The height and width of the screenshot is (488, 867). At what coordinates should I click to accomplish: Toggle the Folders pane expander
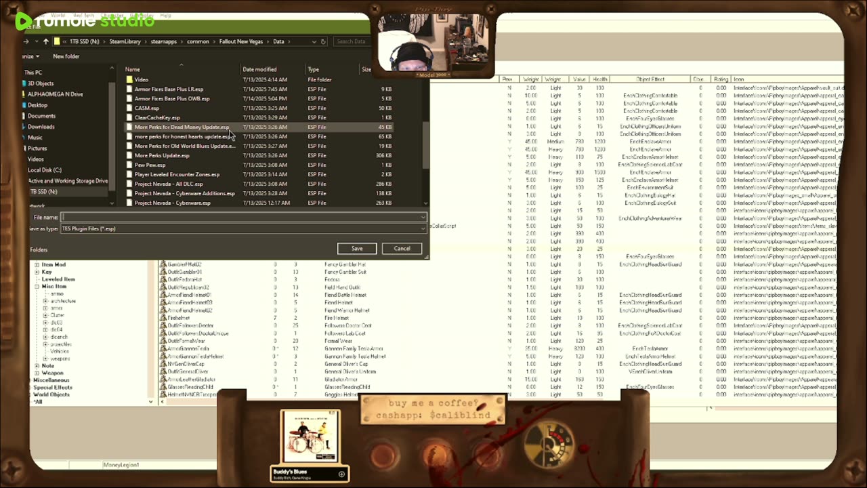[x=39, y=249]
